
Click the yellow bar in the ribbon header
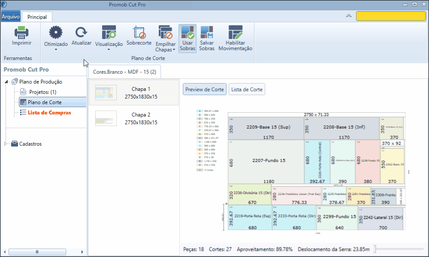tap(391, 16)
